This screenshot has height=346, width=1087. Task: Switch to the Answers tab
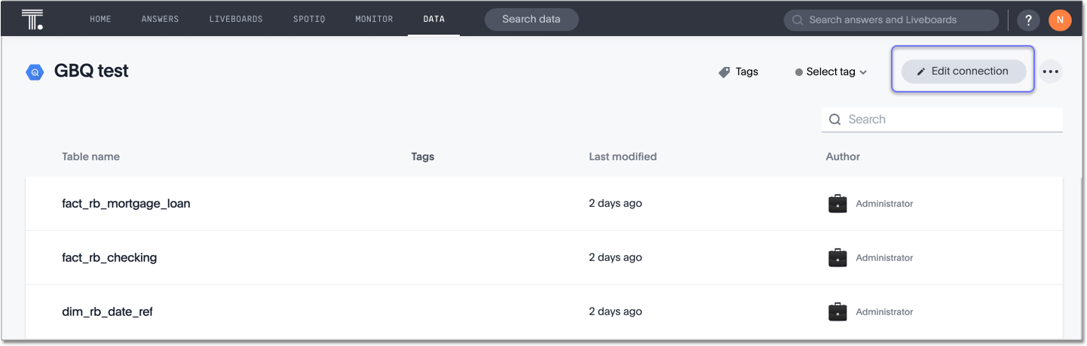(x=161, y=20)
